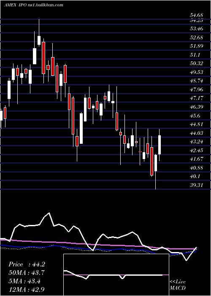This screenshot has width=211, height=296.
Task: Click the 39.31 price axis label
Action: click(x=197, y=185)
